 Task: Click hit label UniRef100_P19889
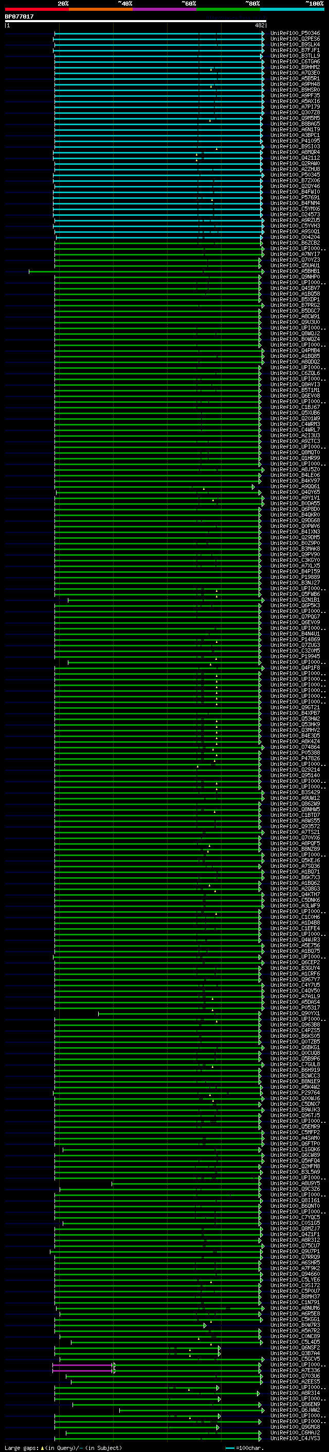[x=295, y=577]
